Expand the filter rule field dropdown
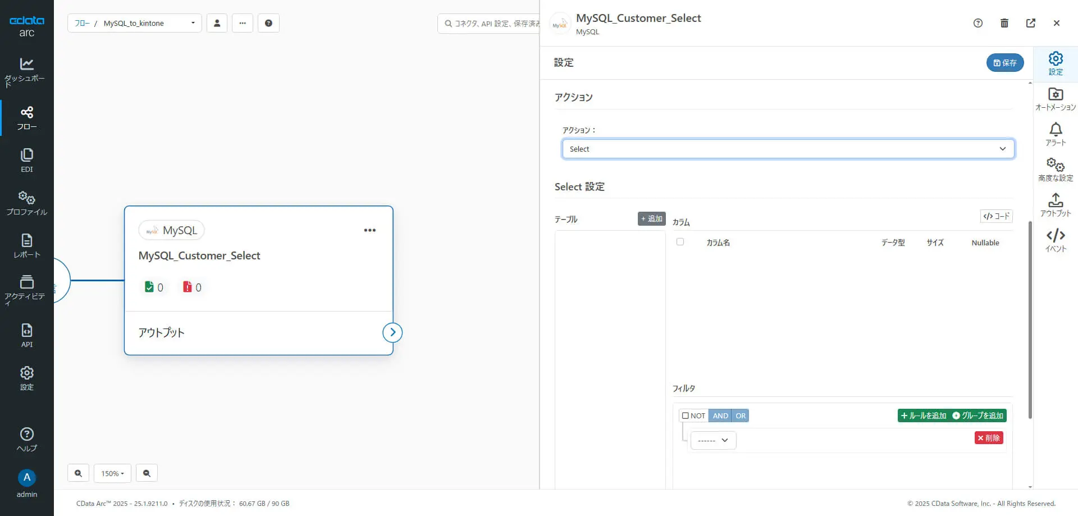This screenshot has height=516, width=1078. (713, 440)
